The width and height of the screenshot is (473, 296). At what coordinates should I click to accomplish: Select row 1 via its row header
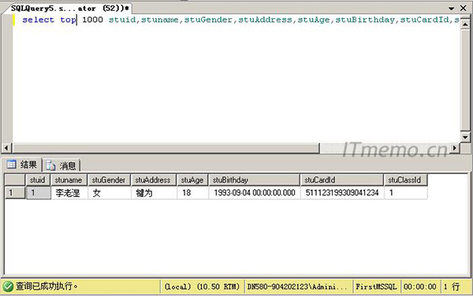coord(14,193)
